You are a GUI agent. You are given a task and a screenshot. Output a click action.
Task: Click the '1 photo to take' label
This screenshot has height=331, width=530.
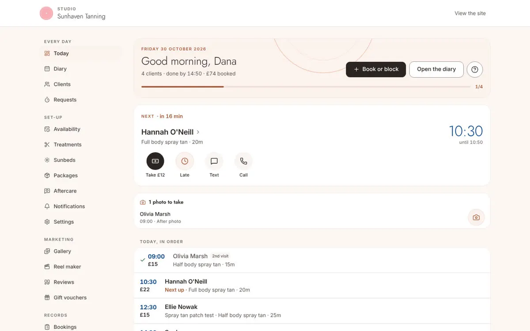click(x=166, y=202)
